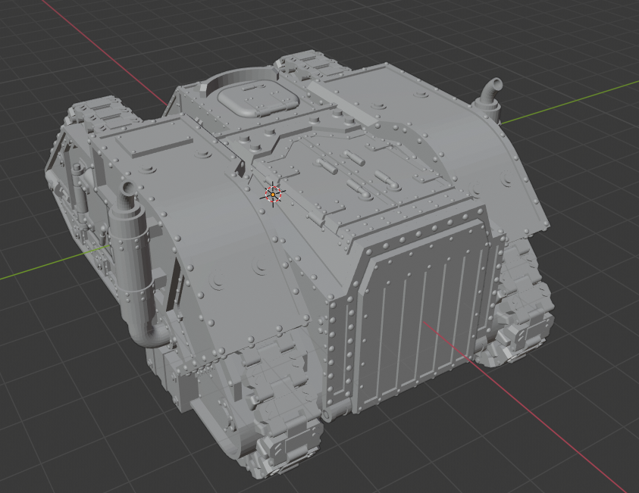Click the 3D cursor crosshair on the model
This screenshot has width=639, height=493.
273,195
